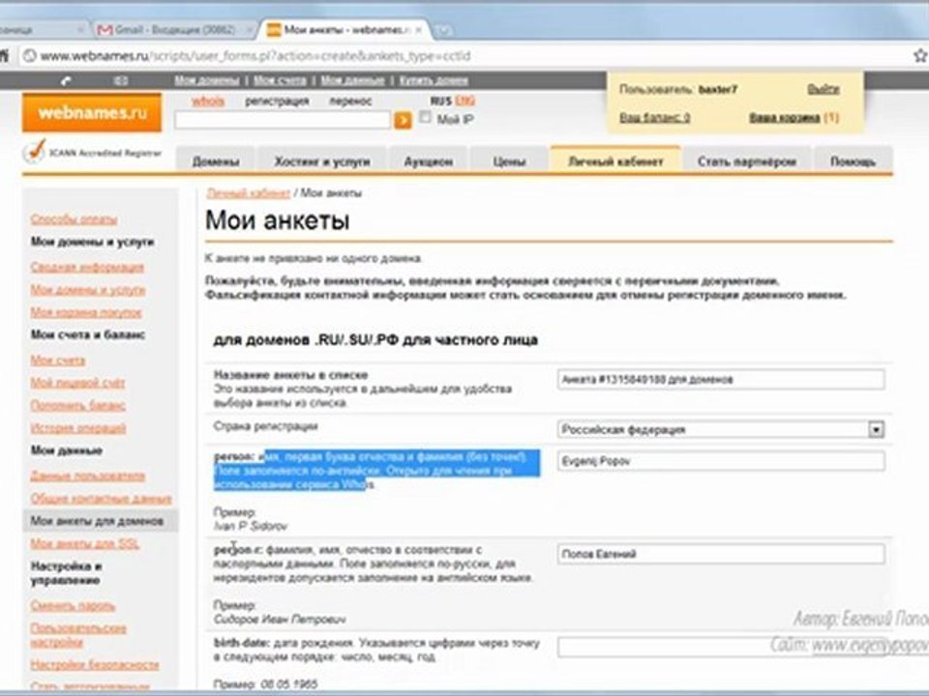
Task: Open the Хостинг и услуги tab
Action: coord(321,161)
